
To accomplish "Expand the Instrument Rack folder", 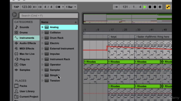I will (42, 59).
